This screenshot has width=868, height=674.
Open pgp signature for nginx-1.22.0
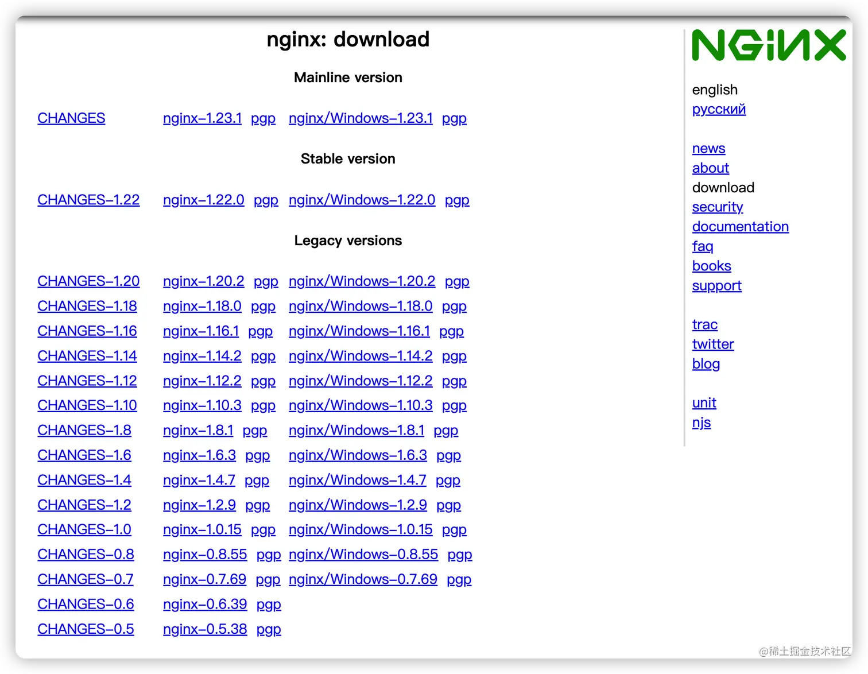[266, 200]
